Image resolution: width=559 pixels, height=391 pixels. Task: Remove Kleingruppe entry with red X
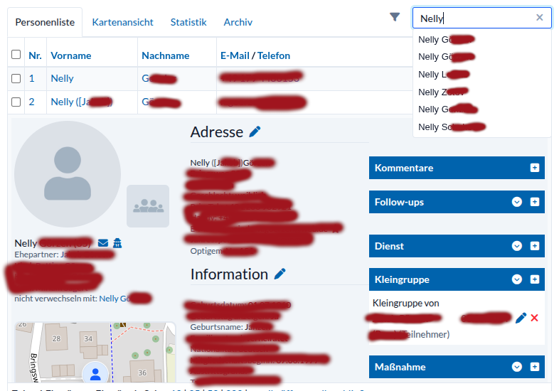coord(535,318)
